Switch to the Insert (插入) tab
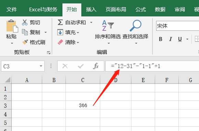 pyautogui.click(x=91, y=10)
